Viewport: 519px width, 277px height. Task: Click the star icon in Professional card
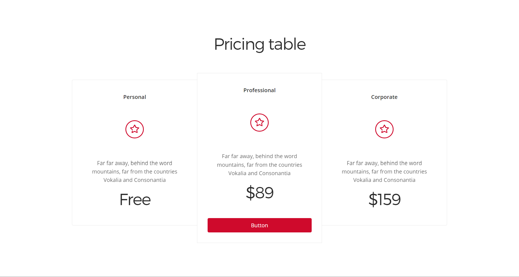point(259,122)
